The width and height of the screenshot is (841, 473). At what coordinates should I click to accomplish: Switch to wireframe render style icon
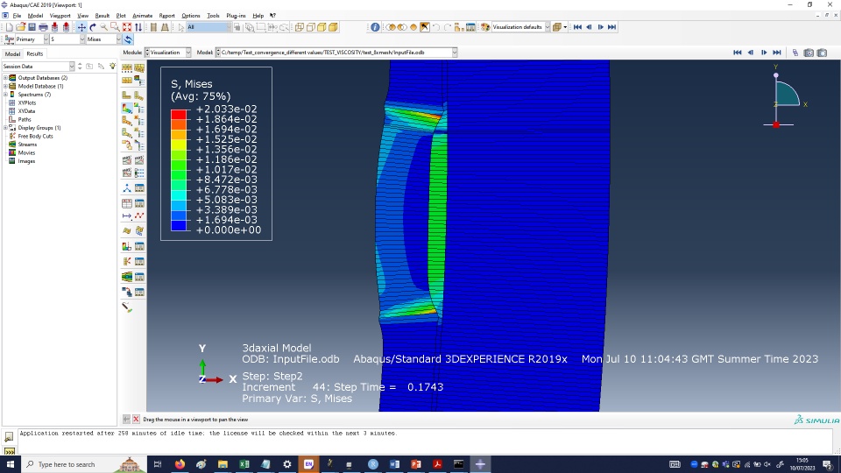click(300, 27)
